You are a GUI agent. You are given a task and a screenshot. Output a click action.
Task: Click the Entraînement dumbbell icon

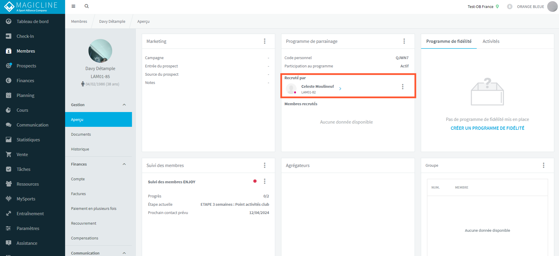point(9,213)
